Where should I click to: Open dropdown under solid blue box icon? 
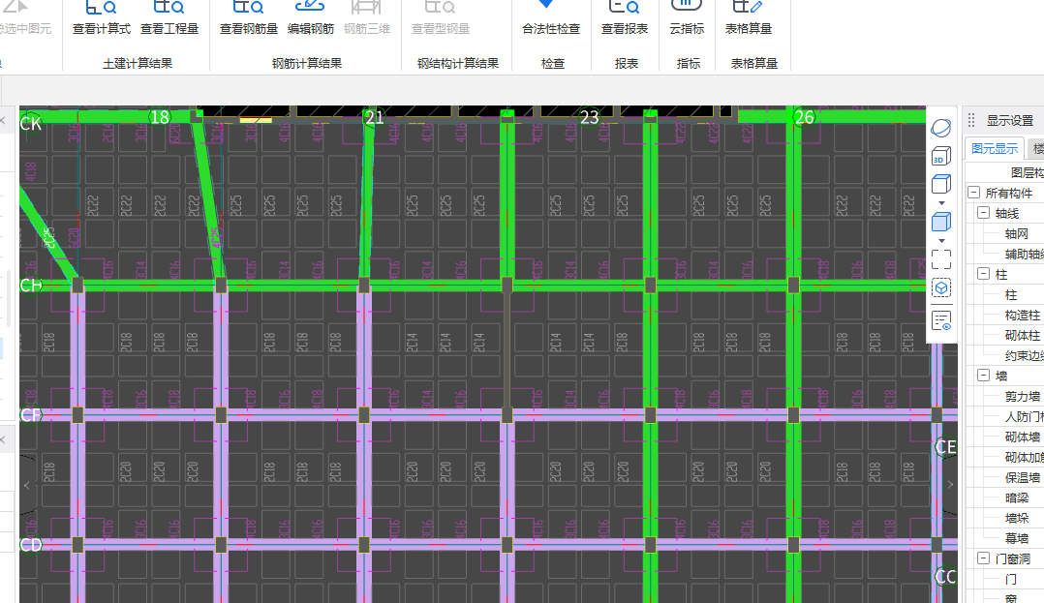pyautogui.click(x=941, y=241)
